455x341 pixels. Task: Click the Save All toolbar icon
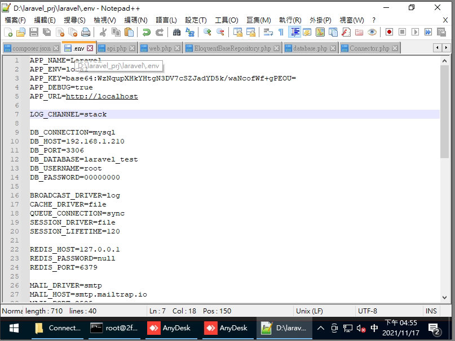pyautogui.click(x=47, y=32)
